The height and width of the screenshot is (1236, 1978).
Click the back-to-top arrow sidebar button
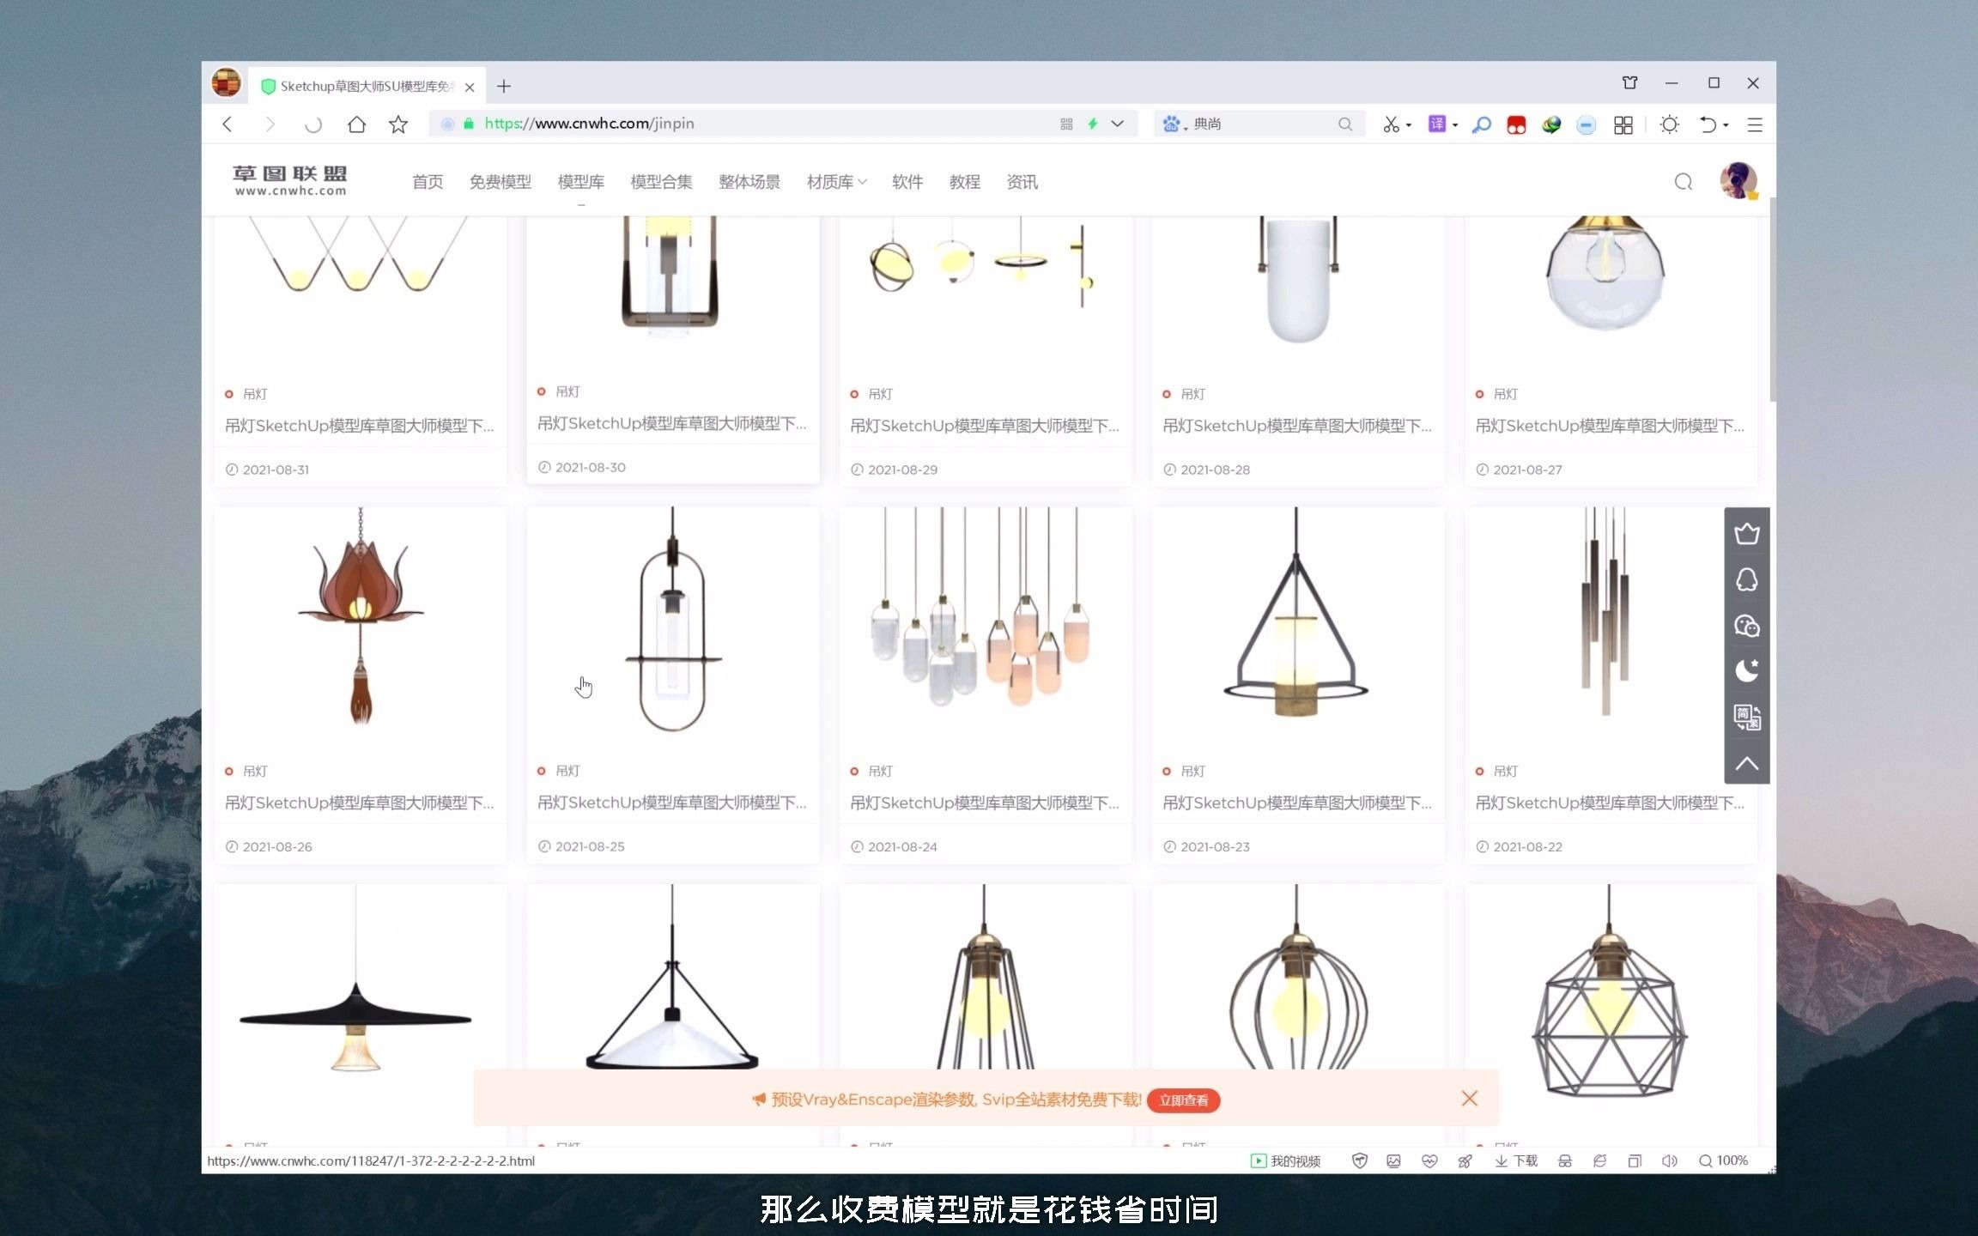pos(1747,763)
